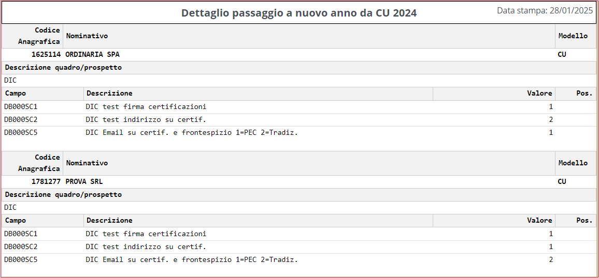Click the ORDINARIA SPA name
The height and width of the screenshot is (278, 599).
pyautogui.click(x=93, y=54)
